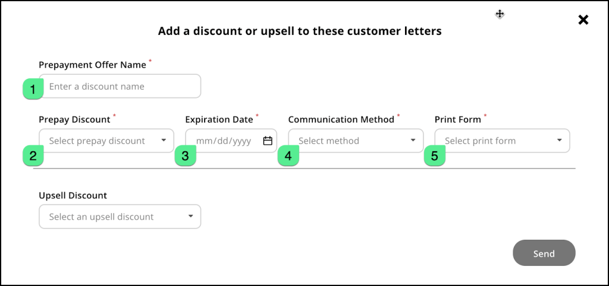This screenshot has width=609, height=286.
Task: Click the green number 3 marker
Action: tap(185, 156)
